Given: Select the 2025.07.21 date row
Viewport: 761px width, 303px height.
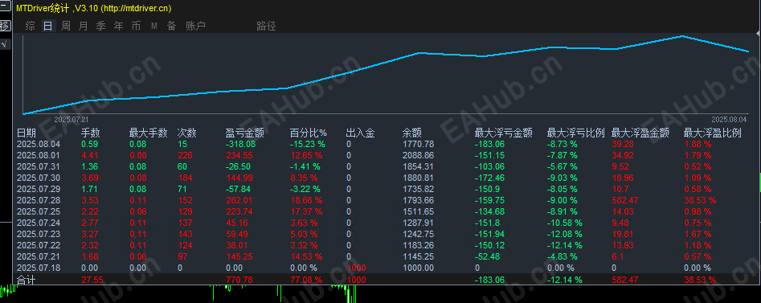Looking at the screenshot, I should [39, 256].
